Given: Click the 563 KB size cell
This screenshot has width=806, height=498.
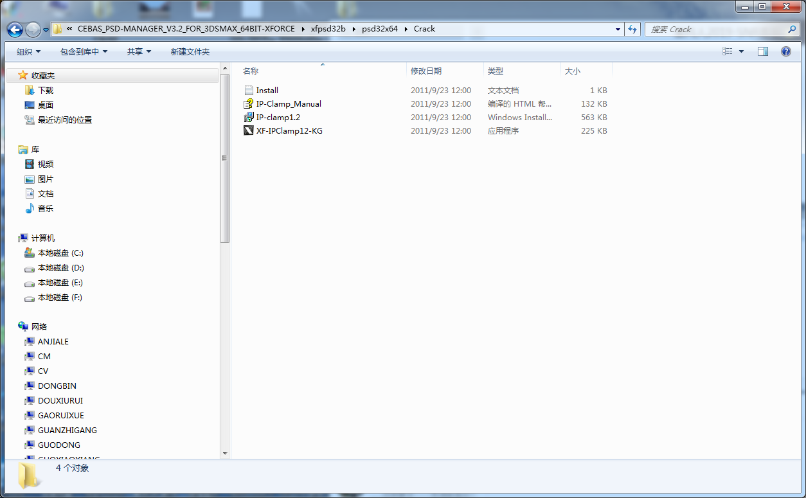Looking at the screenshot, I should [x=594, y=117].
